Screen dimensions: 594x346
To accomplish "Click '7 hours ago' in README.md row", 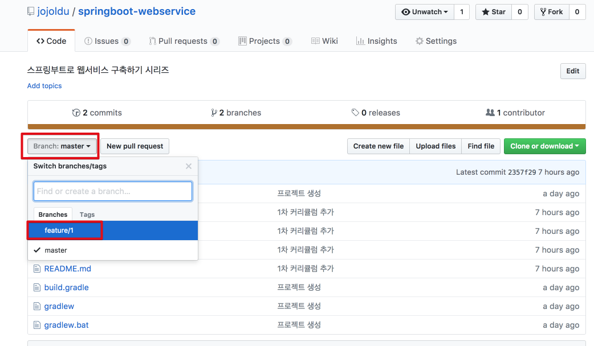I will 558,269.
